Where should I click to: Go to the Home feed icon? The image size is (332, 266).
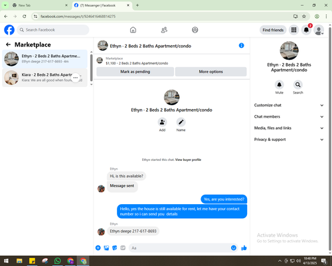[133, 30]
